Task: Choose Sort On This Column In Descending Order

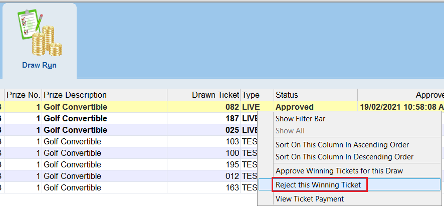Action: point(344,157)
